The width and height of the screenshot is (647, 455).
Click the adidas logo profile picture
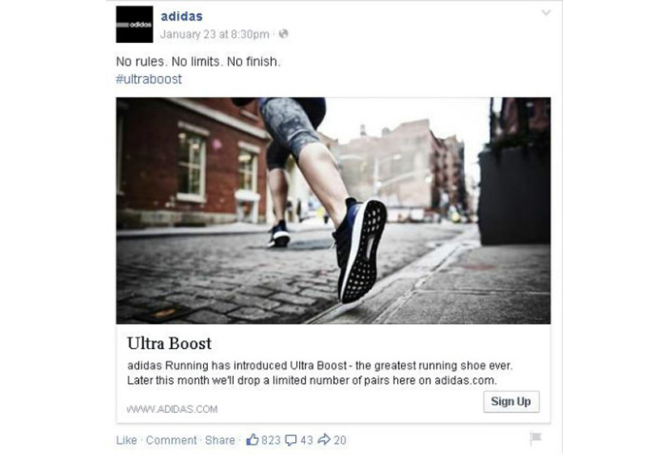pyautogui.click(x=134, y=24)
